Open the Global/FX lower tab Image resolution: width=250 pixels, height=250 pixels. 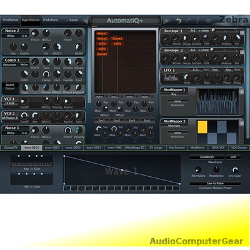11,147
